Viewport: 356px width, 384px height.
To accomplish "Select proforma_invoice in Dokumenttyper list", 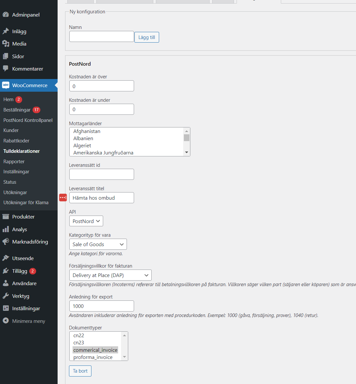I will [93, 357].
